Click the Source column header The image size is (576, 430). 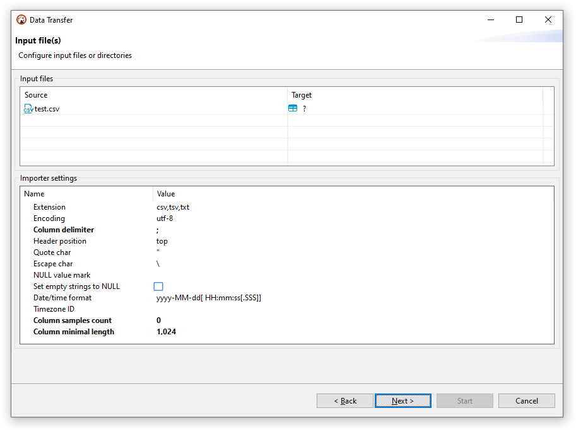tap(36, 94)
